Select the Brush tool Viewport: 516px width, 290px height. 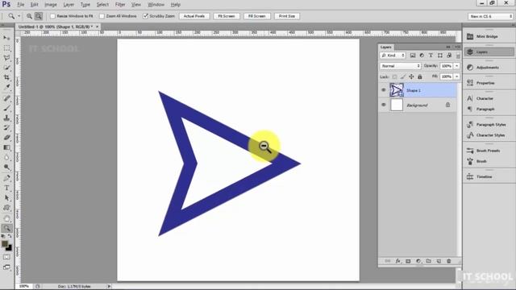point(6,108)
